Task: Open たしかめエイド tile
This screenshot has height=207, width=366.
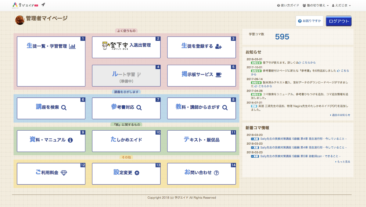Action: pos(126,141)
